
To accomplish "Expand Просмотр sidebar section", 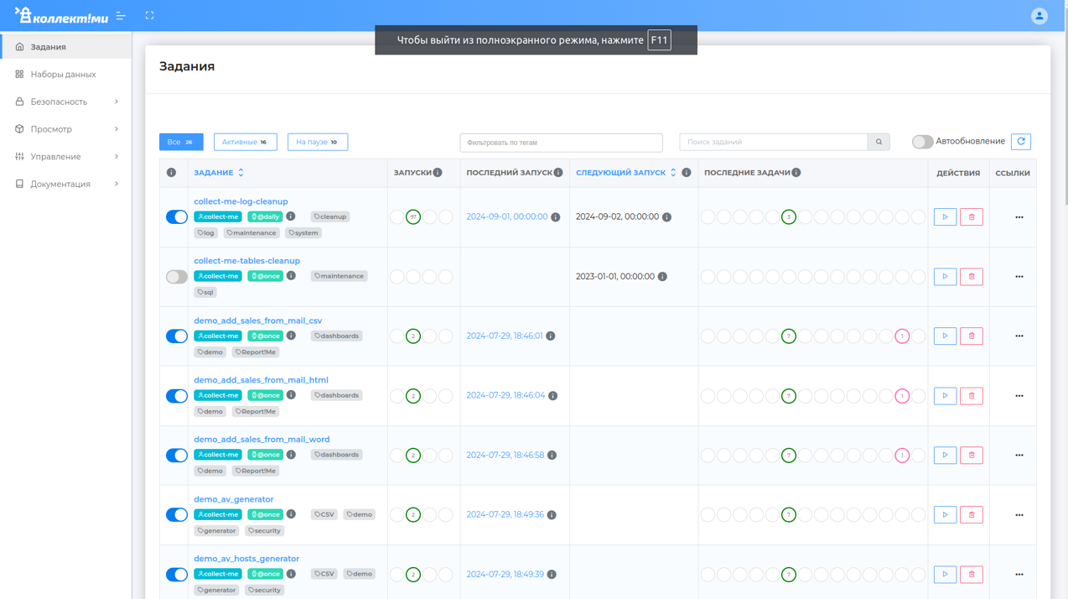I will pos(66,129).
